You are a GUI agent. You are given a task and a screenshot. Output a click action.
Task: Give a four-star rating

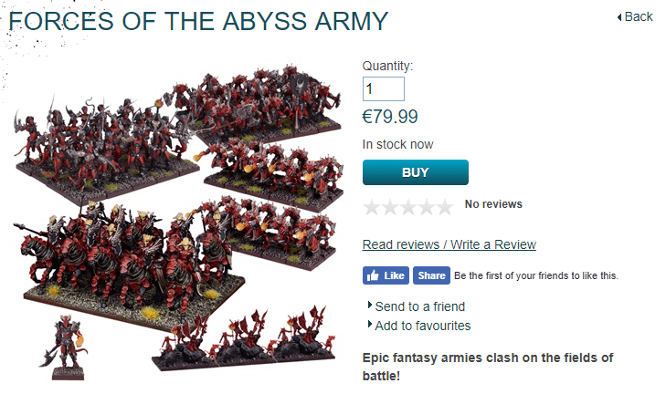(x=426, y=207)
